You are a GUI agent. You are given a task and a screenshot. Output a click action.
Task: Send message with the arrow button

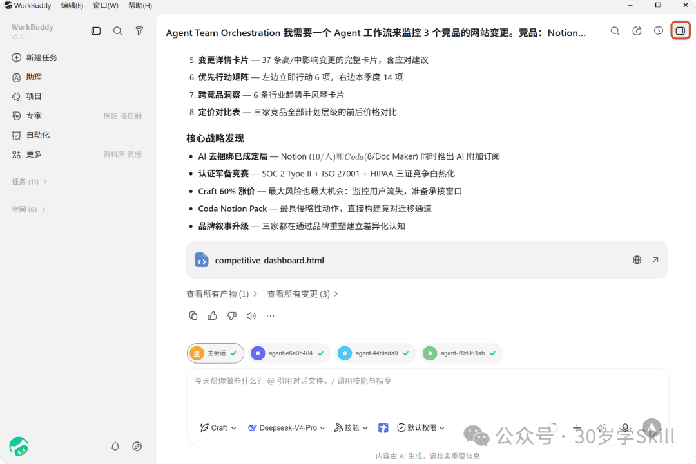[x=652, y=428]
